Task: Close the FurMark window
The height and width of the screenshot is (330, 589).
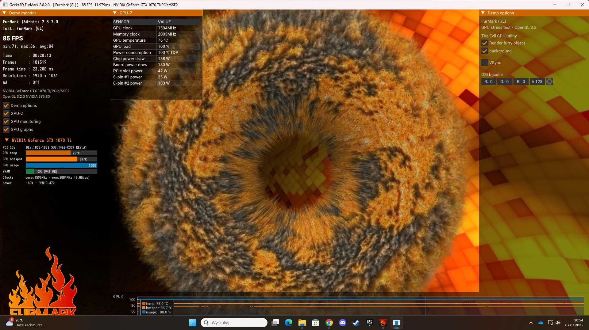Action: tap(582, 5)
